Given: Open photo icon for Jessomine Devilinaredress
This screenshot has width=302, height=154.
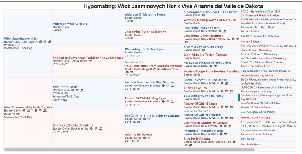Looking at the screenshot, I should (229, 39).
